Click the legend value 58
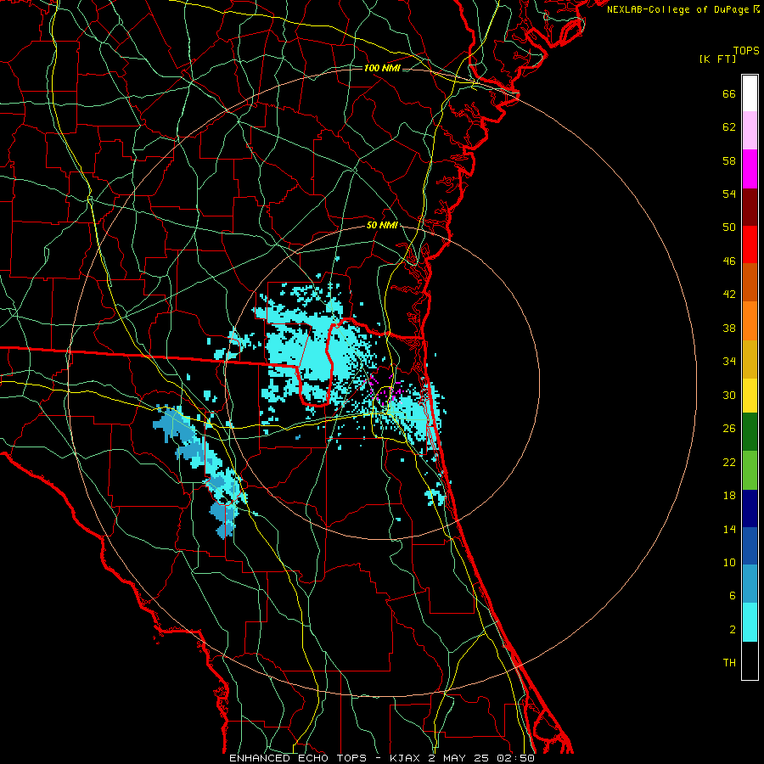Image resolution: width=764 pixels, height=764 pixels. tap(729, 161)
